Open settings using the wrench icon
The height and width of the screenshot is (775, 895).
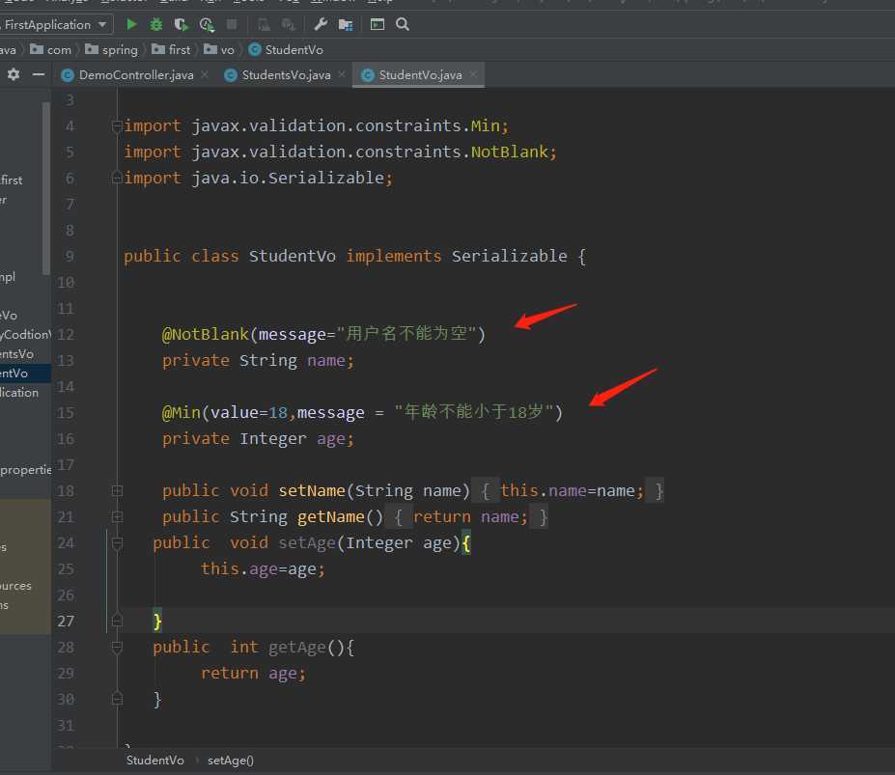321,24
